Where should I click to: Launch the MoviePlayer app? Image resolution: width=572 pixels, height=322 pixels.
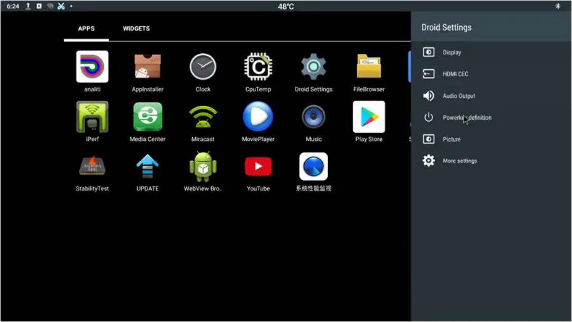pos(258,116)
